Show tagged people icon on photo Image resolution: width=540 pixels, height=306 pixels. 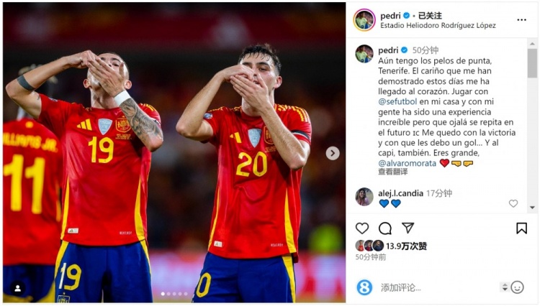[18, 289]
